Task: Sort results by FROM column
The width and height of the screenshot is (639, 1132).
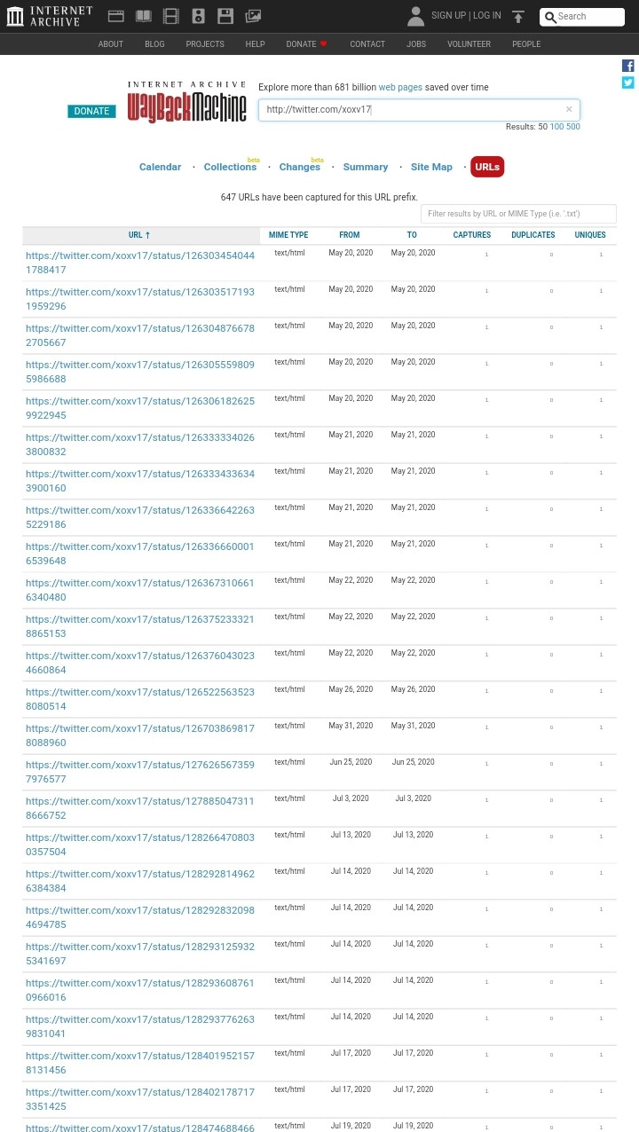Action: pos(349,235)
